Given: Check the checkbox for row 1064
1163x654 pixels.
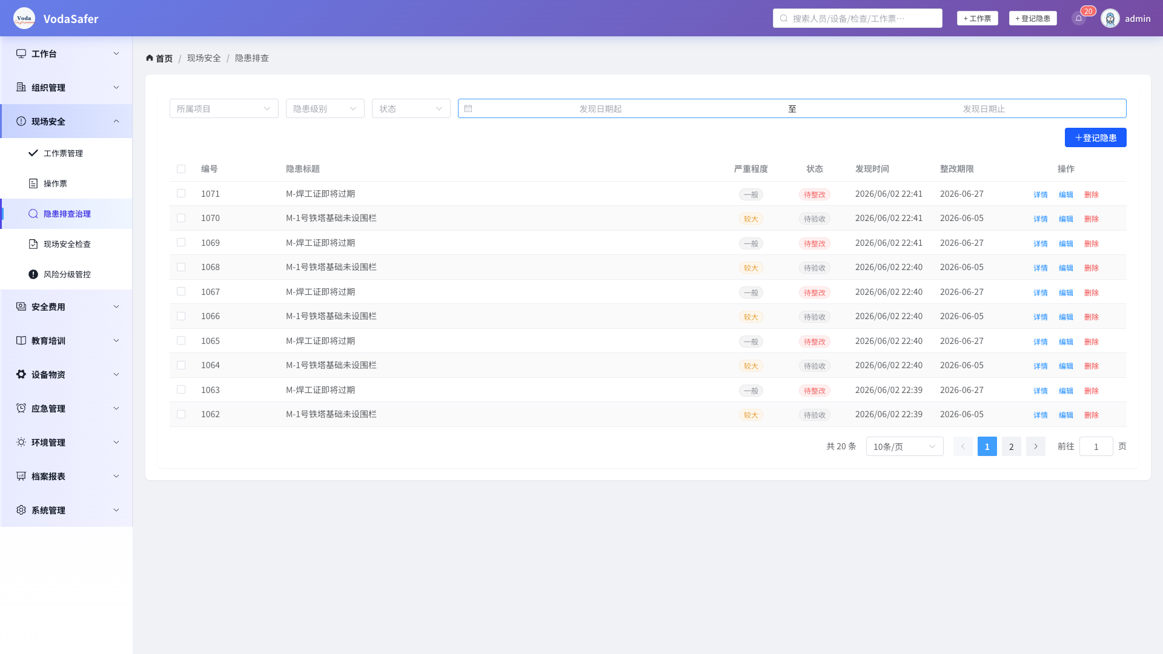Looking at the screenshot, I should point(181,365).
